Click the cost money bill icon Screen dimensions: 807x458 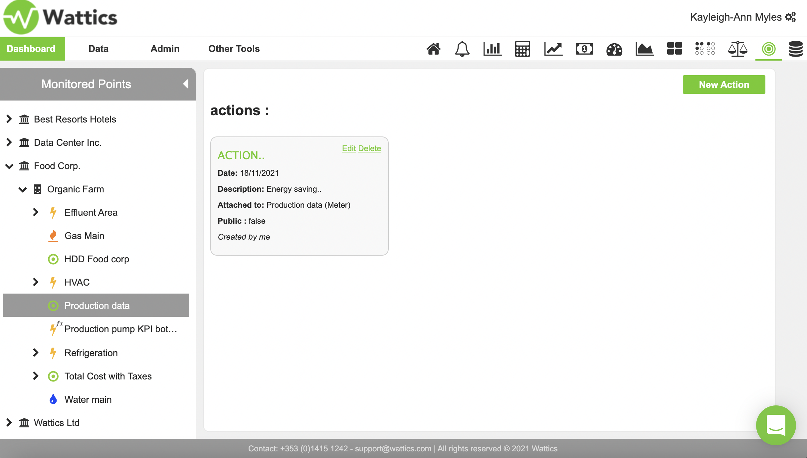tap(584, 49)
